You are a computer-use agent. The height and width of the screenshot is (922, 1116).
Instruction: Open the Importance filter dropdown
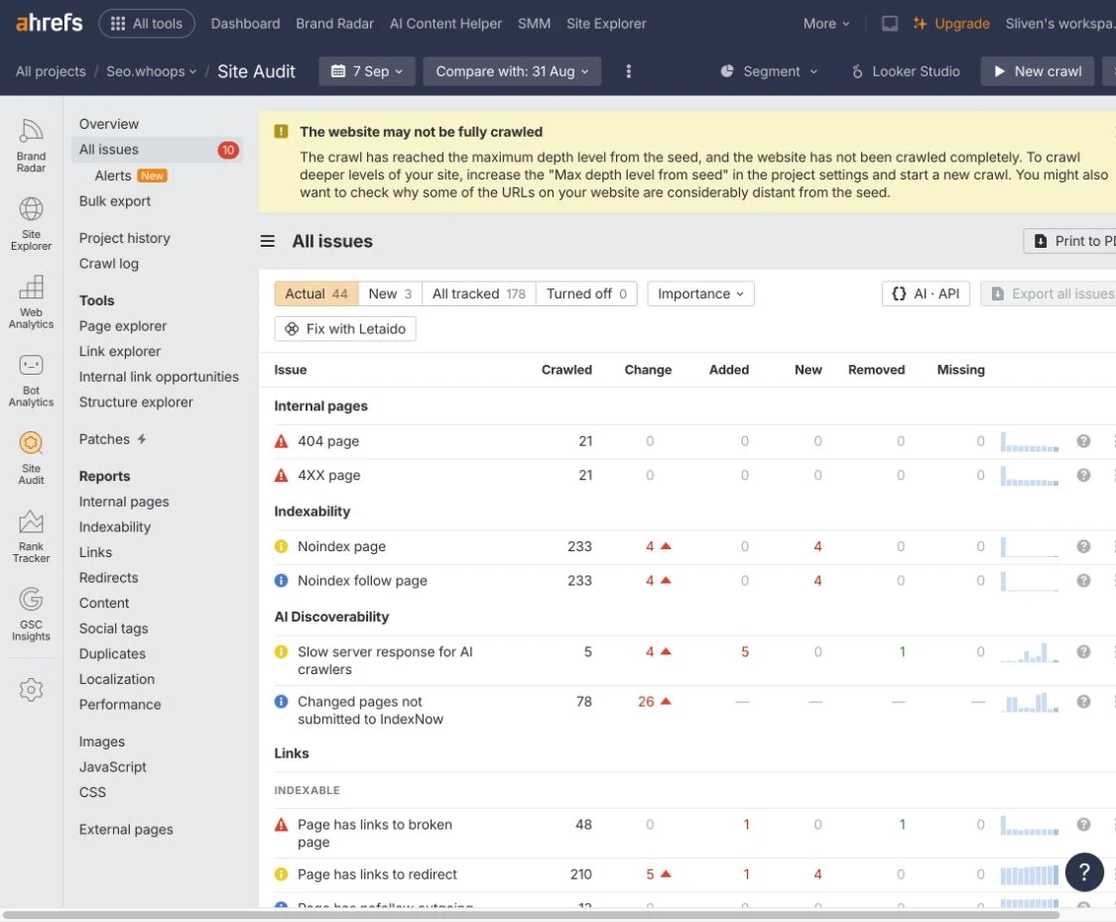[x=700, y=293]
